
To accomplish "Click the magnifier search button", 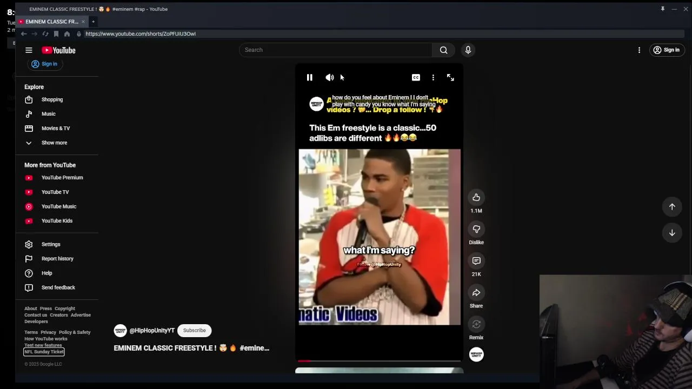I will pyautogui.click(x=443, y=50).
